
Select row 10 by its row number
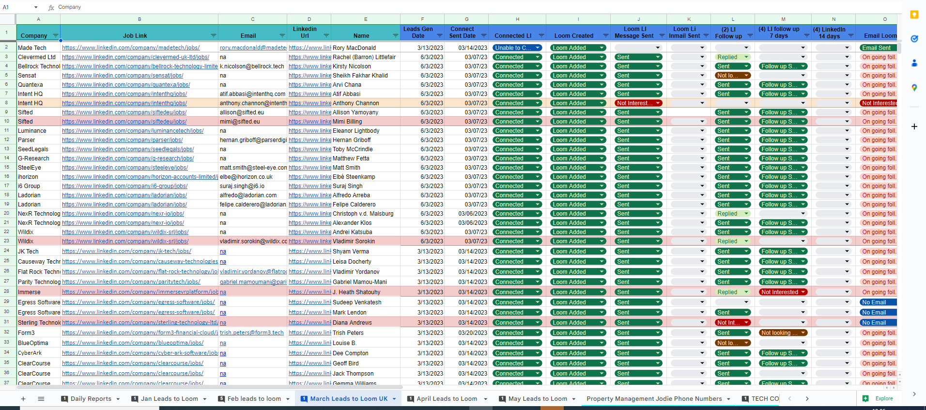(7, 122)
